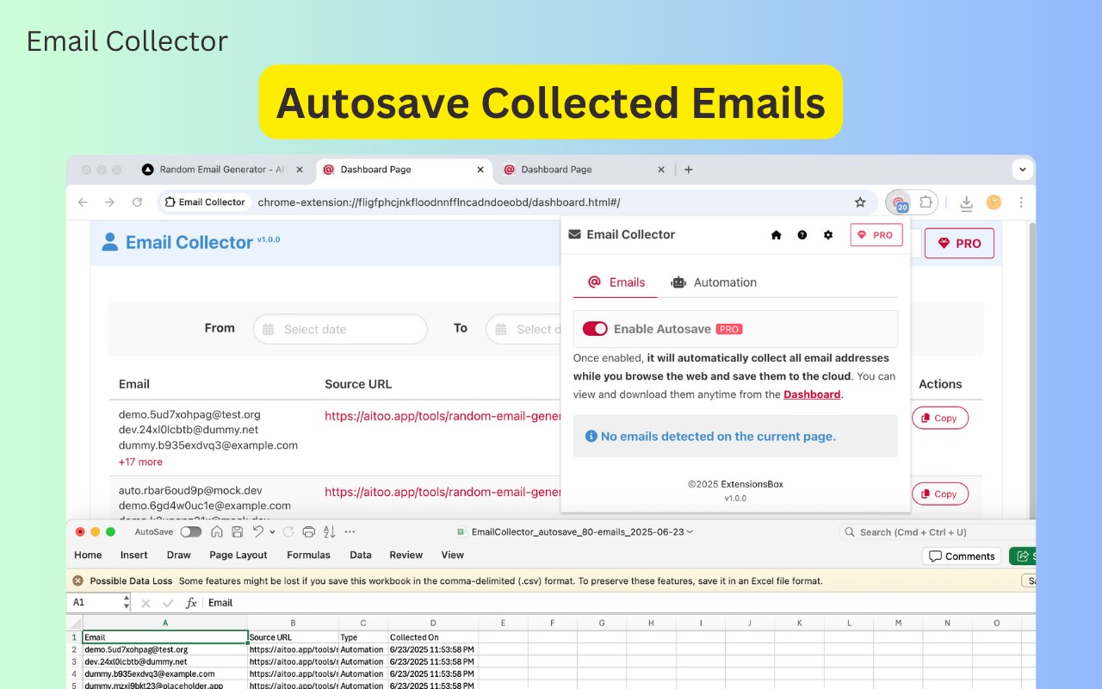Open the Data ribbon tab

coord(361,556)
